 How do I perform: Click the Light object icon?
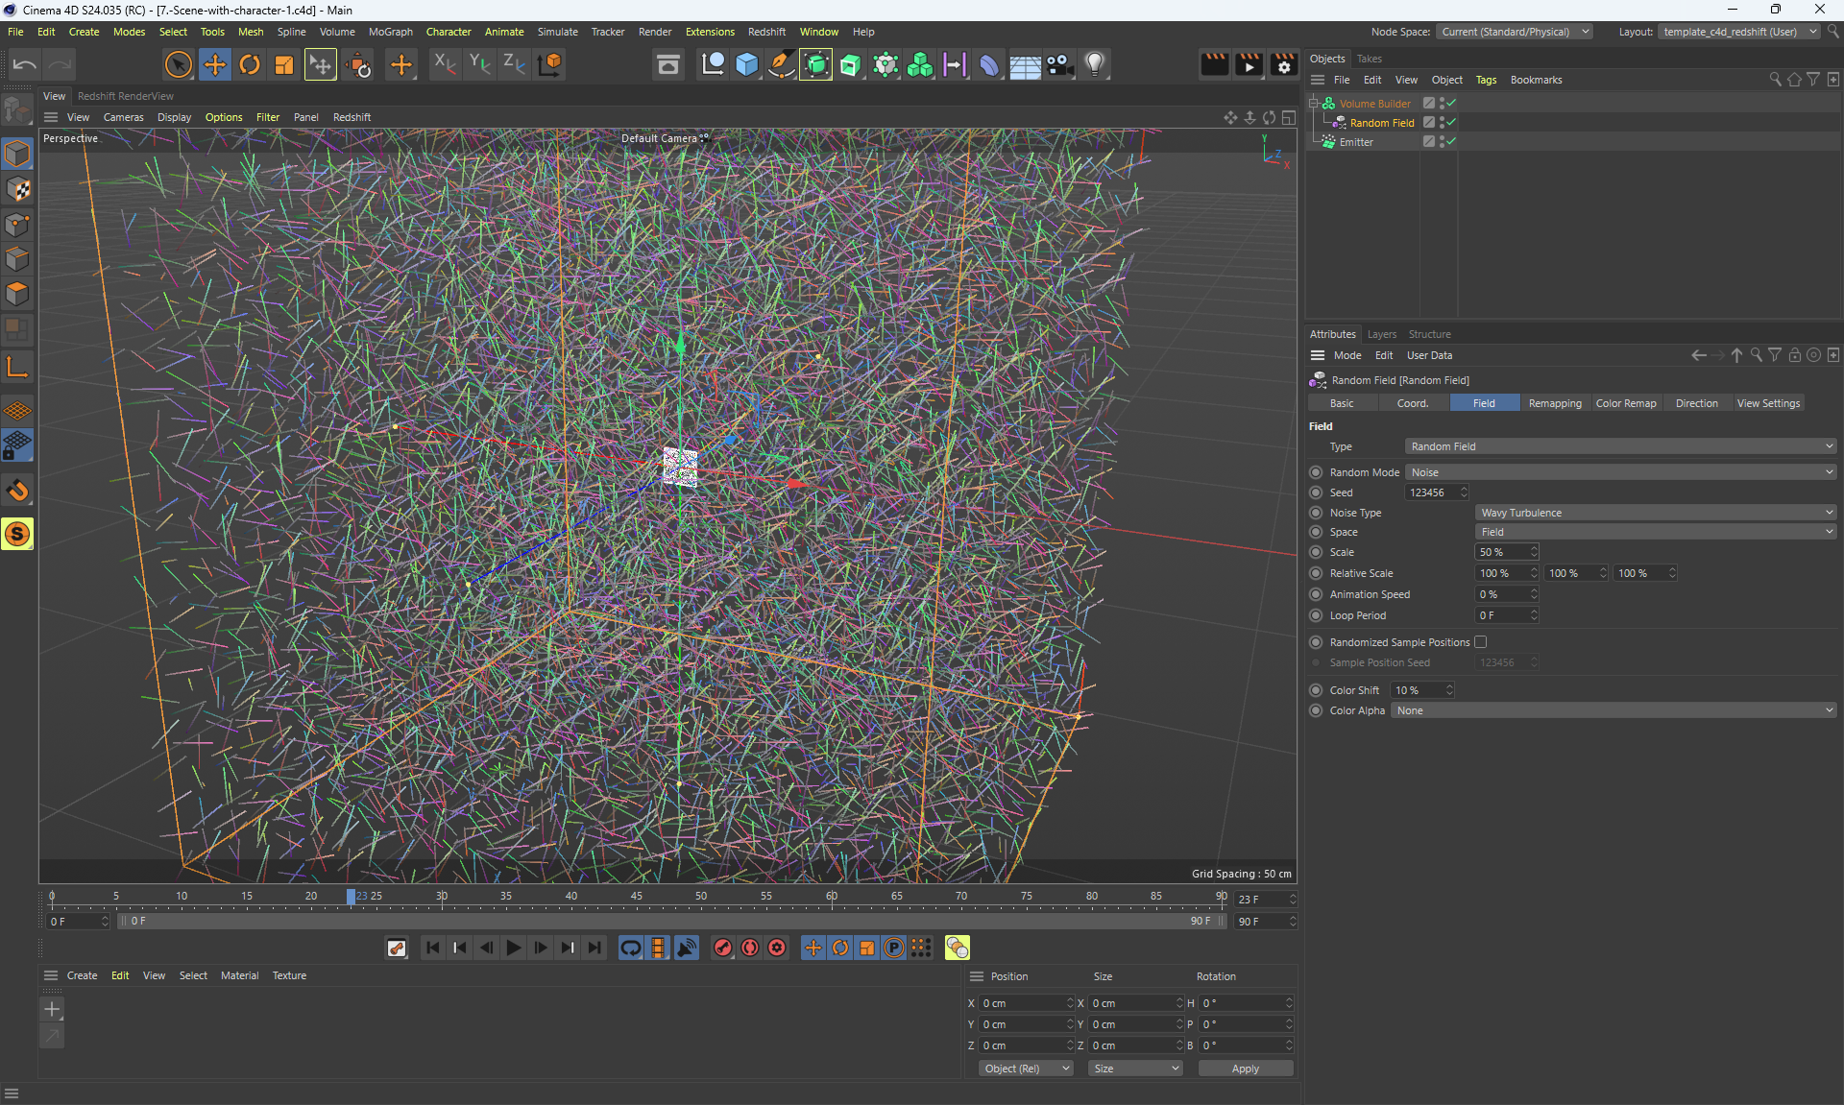(x=1095, y=64)
